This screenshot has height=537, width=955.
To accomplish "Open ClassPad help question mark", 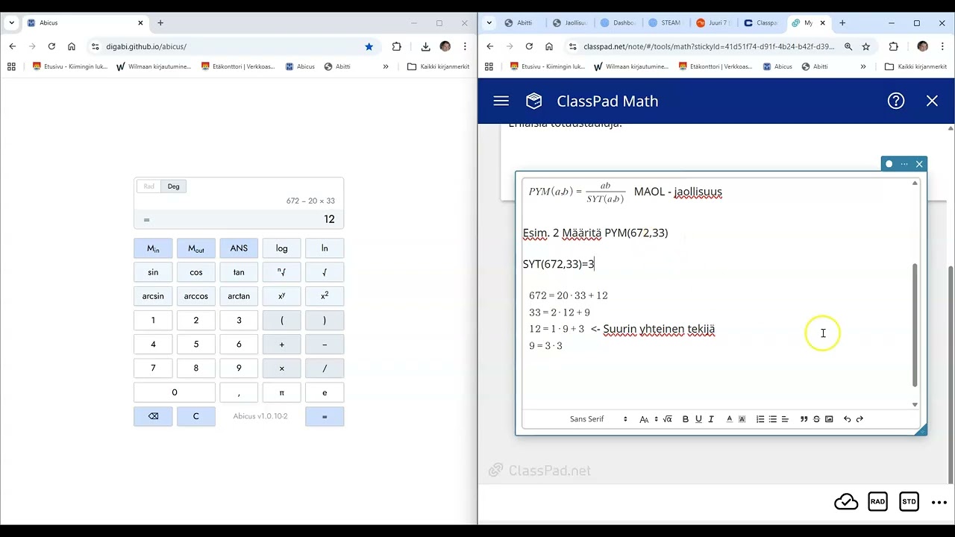I will [896, 101].
